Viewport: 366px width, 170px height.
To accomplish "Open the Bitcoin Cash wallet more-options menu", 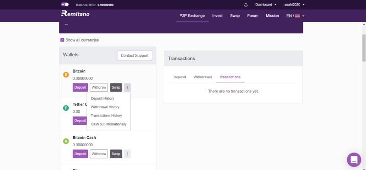I will point(128,154).
